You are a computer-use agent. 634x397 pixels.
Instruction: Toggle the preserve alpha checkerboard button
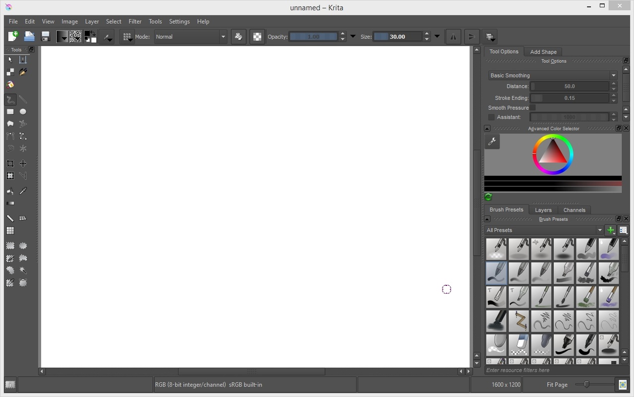pyautogui.click(x=257, y=37)
